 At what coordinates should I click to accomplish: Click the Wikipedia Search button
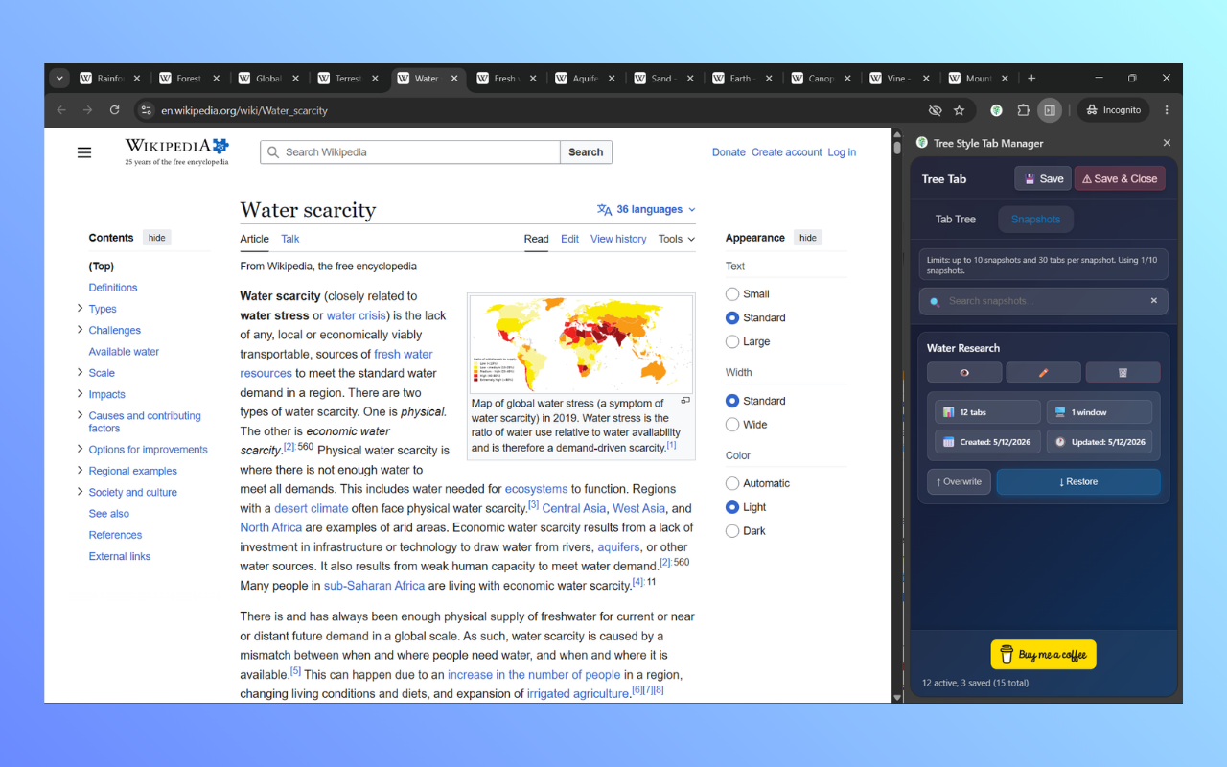[586, 152]
